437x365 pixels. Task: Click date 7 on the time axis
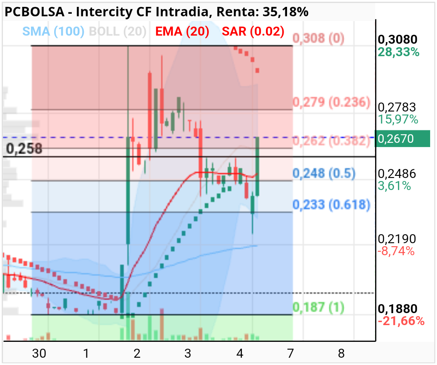pos(290,353)
